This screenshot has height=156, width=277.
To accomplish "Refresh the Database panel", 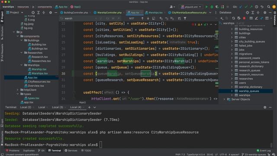I will (x=234, y=18).
